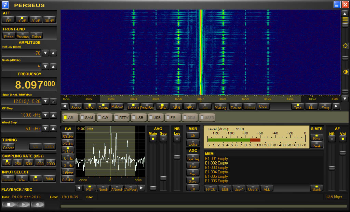The image size is (350, 212).
Task: Select 10 dB attenuation
Action: [22, 19]
